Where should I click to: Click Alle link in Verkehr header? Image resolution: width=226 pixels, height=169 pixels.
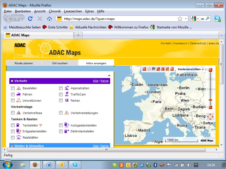pos(95,81)
